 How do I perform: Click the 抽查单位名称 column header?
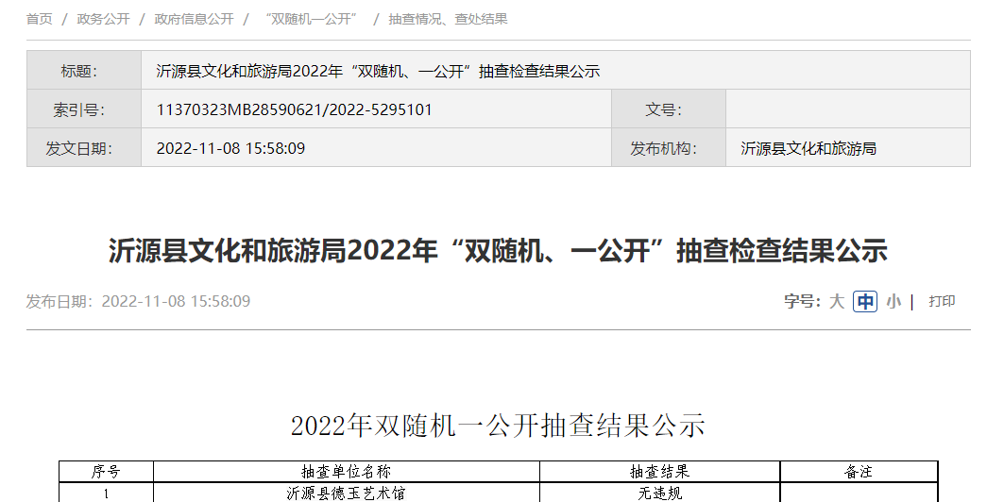(x=346, y=471)
